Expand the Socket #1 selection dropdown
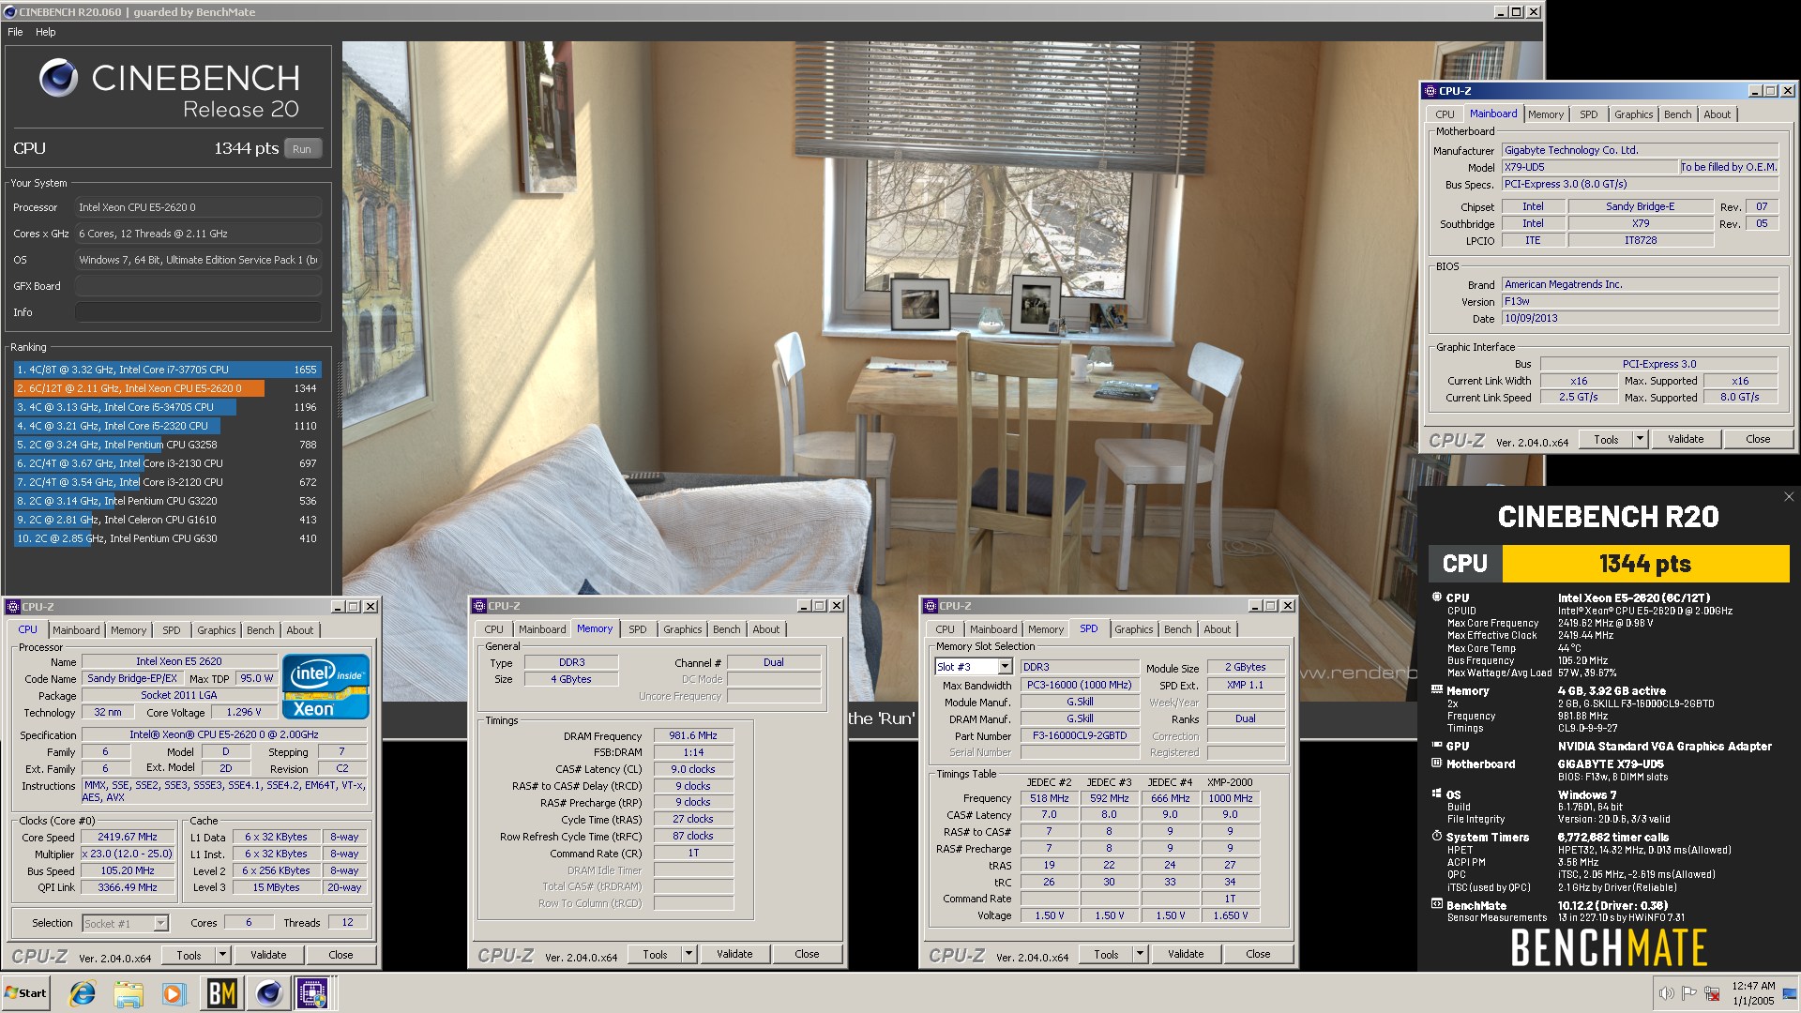Viewport: 1801px width, 1013px height. click(x=160, y=924)
